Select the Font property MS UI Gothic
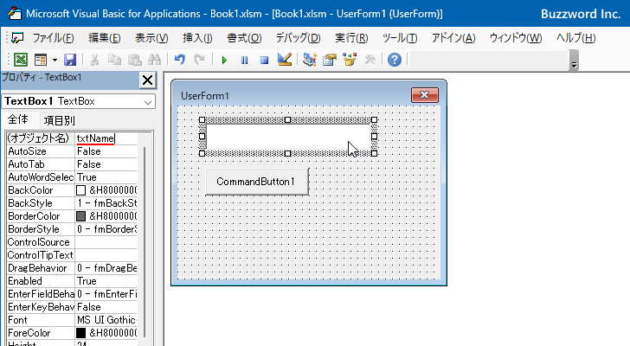The image size is (630, 346). point(106,320)
